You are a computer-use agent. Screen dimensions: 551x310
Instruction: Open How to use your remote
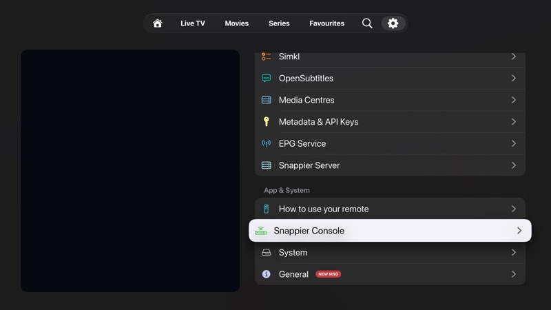coord(390,209)
